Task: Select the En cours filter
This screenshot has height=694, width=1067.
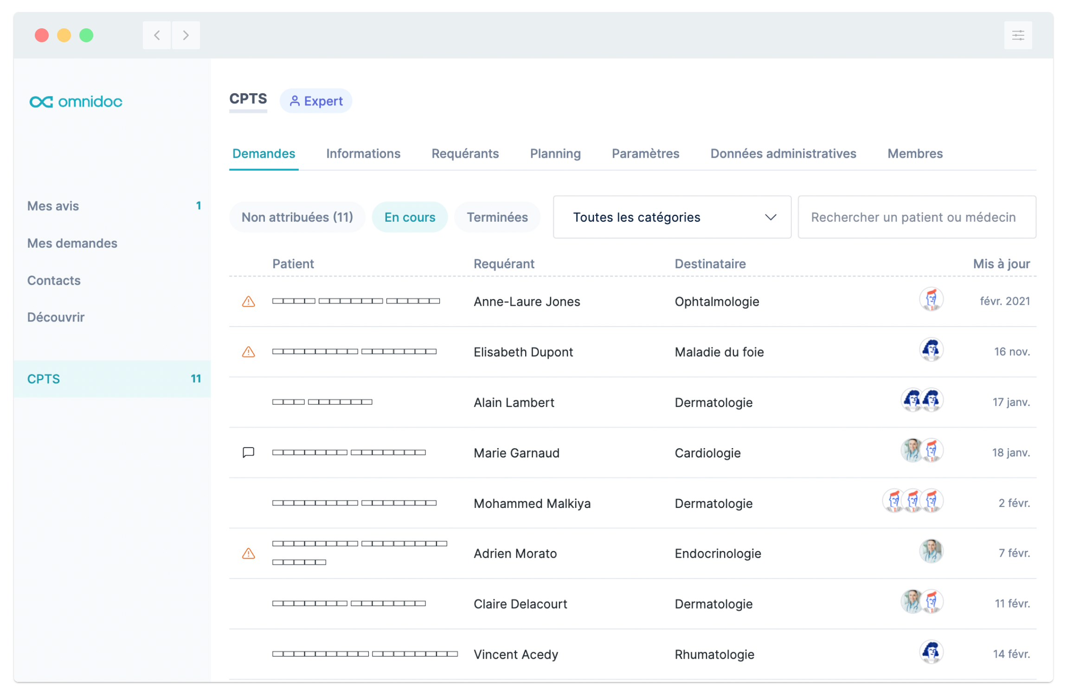Action: pyautogui.click(x=410, y=217)
